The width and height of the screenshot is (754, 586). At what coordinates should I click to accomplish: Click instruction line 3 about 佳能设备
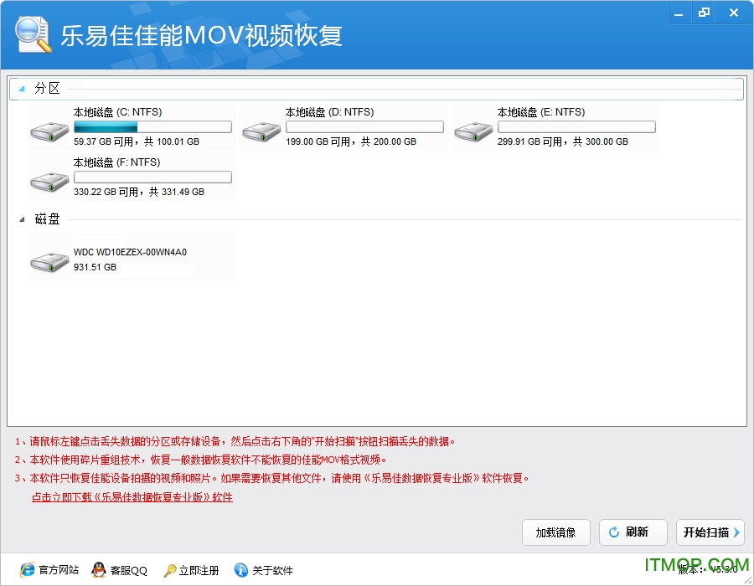click(271, 478)
